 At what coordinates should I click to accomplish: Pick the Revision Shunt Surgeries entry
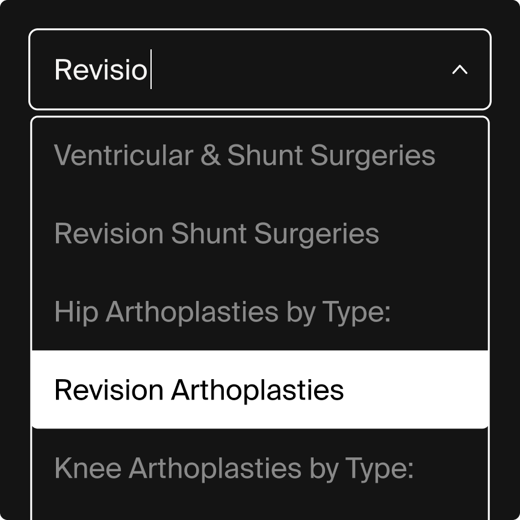(x=217, y=234)
